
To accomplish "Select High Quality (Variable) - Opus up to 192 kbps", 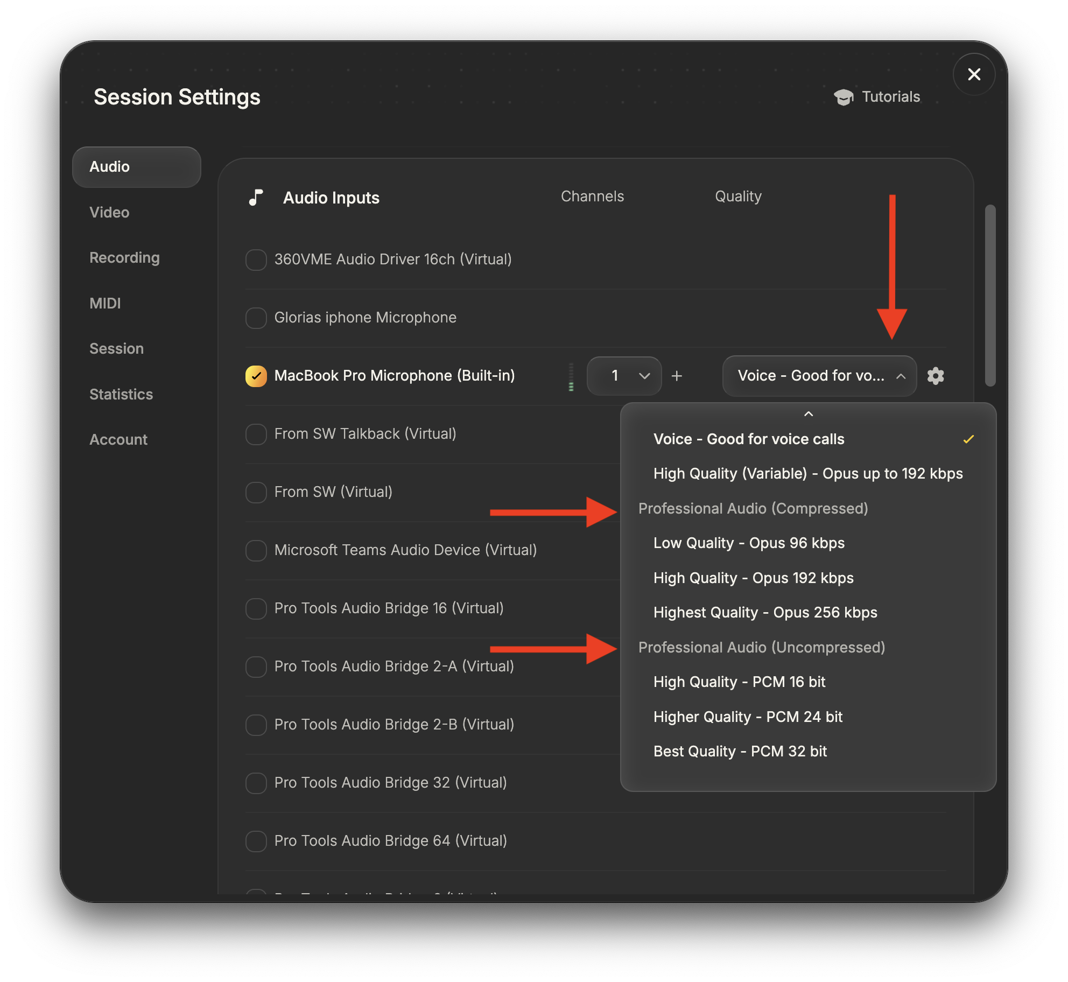I will click(807, 474).
